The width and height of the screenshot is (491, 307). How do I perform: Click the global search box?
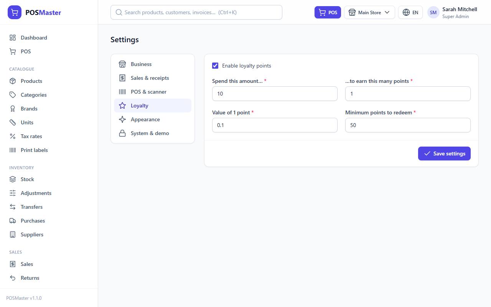196,12
